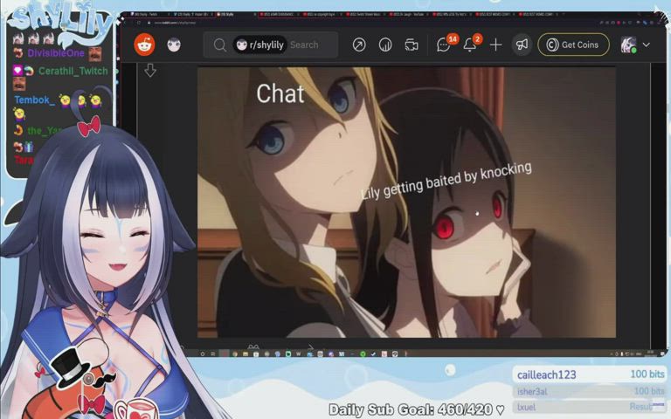Click the magnifier icon in search bar
This screenshot has height=419, width=671.
click(218, 45)
